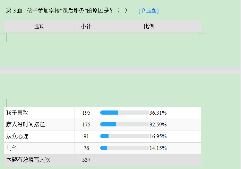Select the 家人没时间接送 option cell
This screenshot has height=169, width=241.
[39, 125]
